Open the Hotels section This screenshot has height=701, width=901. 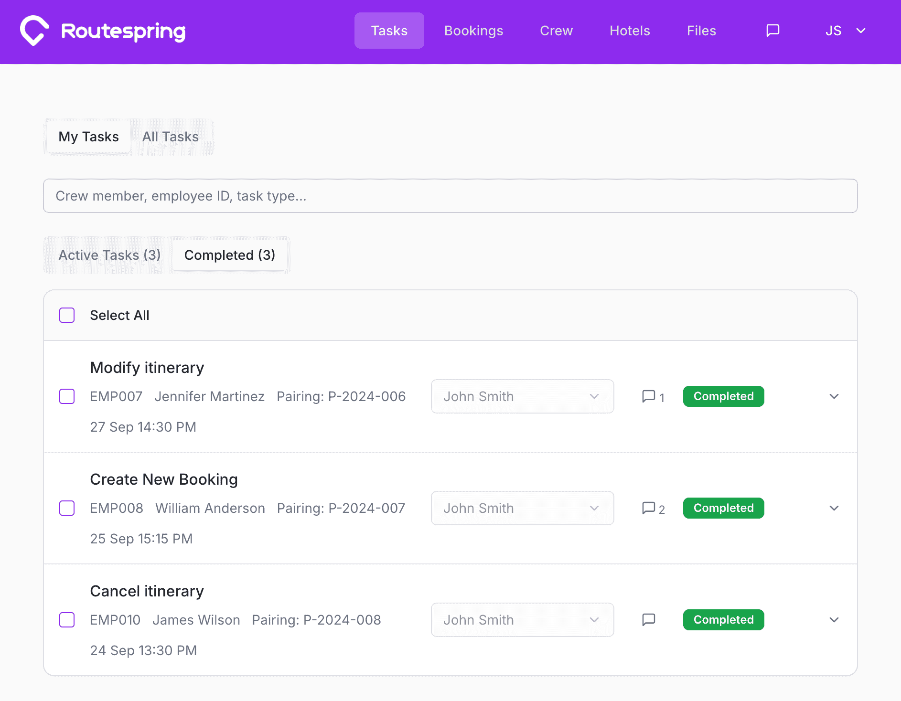pos(630,31)
